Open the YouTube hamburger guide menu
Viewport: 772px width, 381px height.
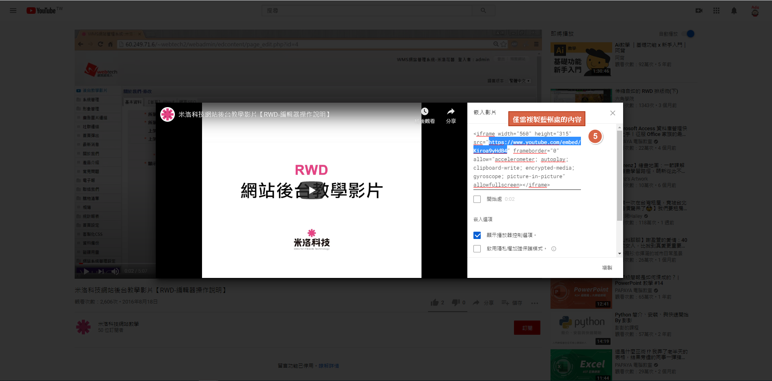(x=13, y=11)
